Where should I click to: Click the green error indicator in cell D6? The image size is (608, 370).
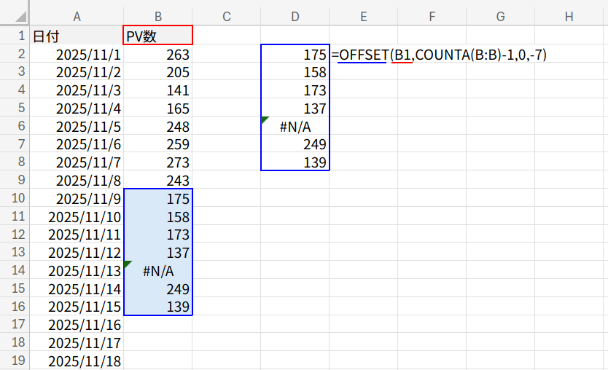point(265,120)
